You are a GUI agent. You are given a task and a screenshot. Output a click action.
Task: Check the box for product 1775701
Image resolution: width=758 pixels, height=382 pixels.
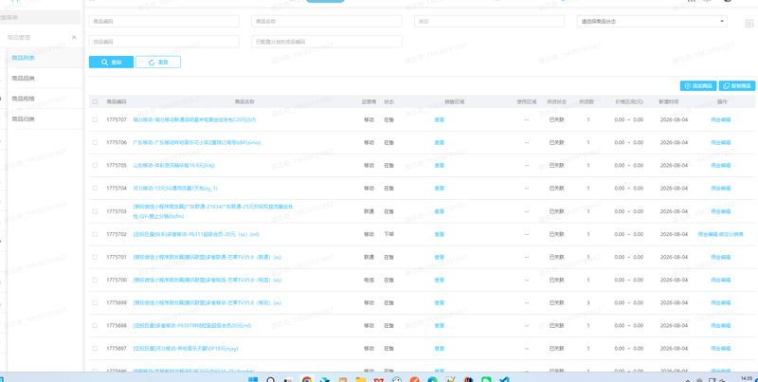pyautogui.click(x=96, y=257)
